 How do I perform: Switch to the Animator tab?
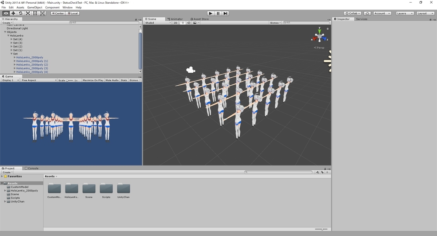pyautogui.click(x=175, y=19)
